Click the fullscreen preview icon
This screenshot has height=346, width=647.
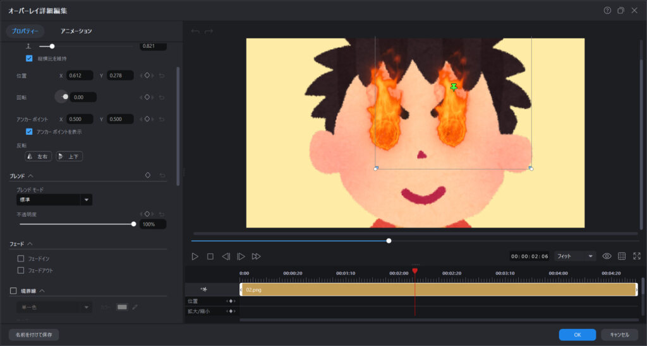click(636, 257)
